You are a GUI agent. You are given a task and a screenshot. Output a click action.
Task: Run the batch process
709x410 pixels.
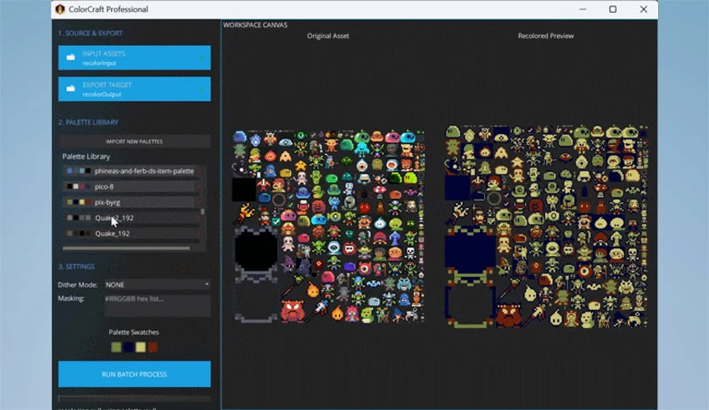[x=134, y=374]
